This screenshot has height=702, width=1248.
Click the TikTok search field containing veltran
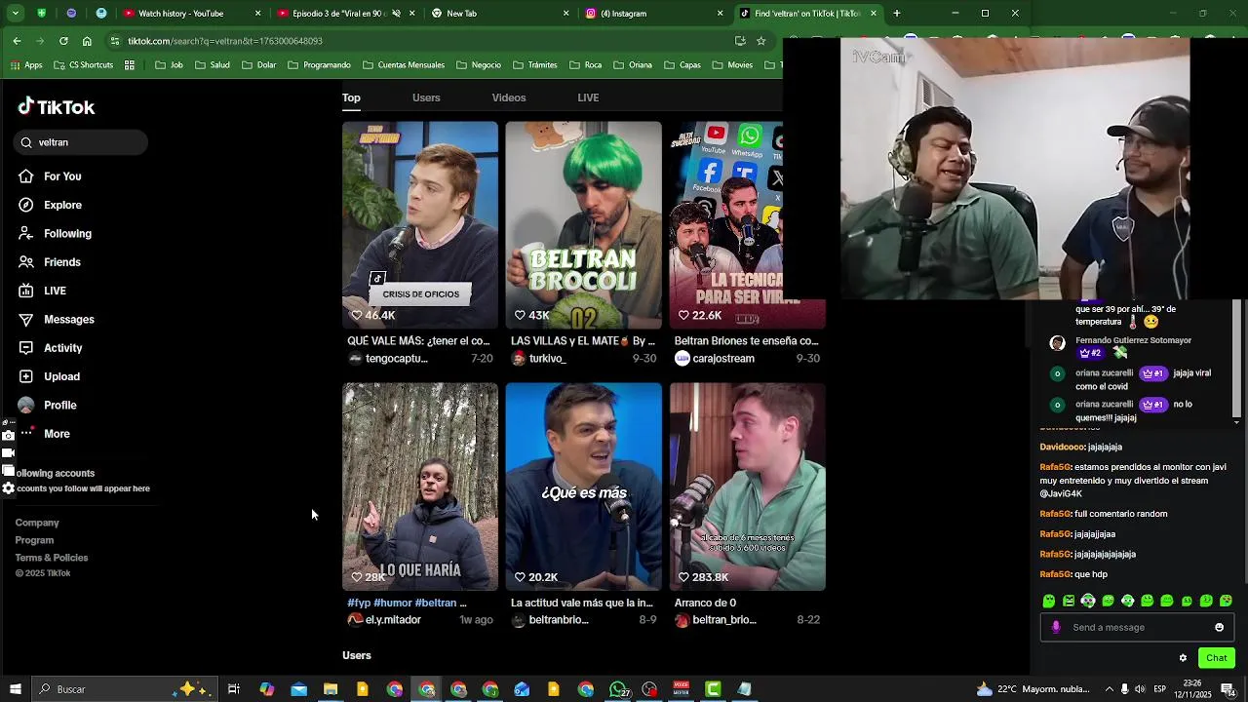(x=81, y=142)
